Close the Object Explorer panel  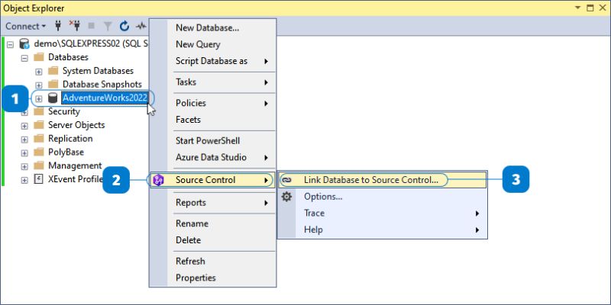coord(602,8)
